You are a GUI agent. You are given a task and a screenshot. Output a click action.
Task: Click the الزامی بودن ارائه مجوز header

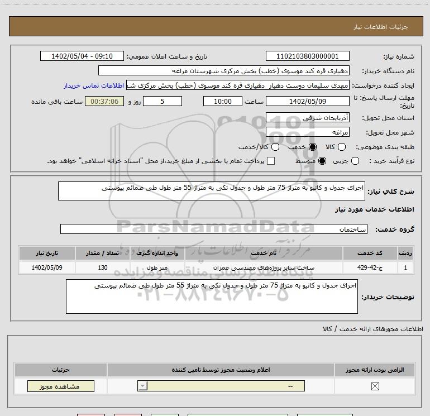point(375,370)
